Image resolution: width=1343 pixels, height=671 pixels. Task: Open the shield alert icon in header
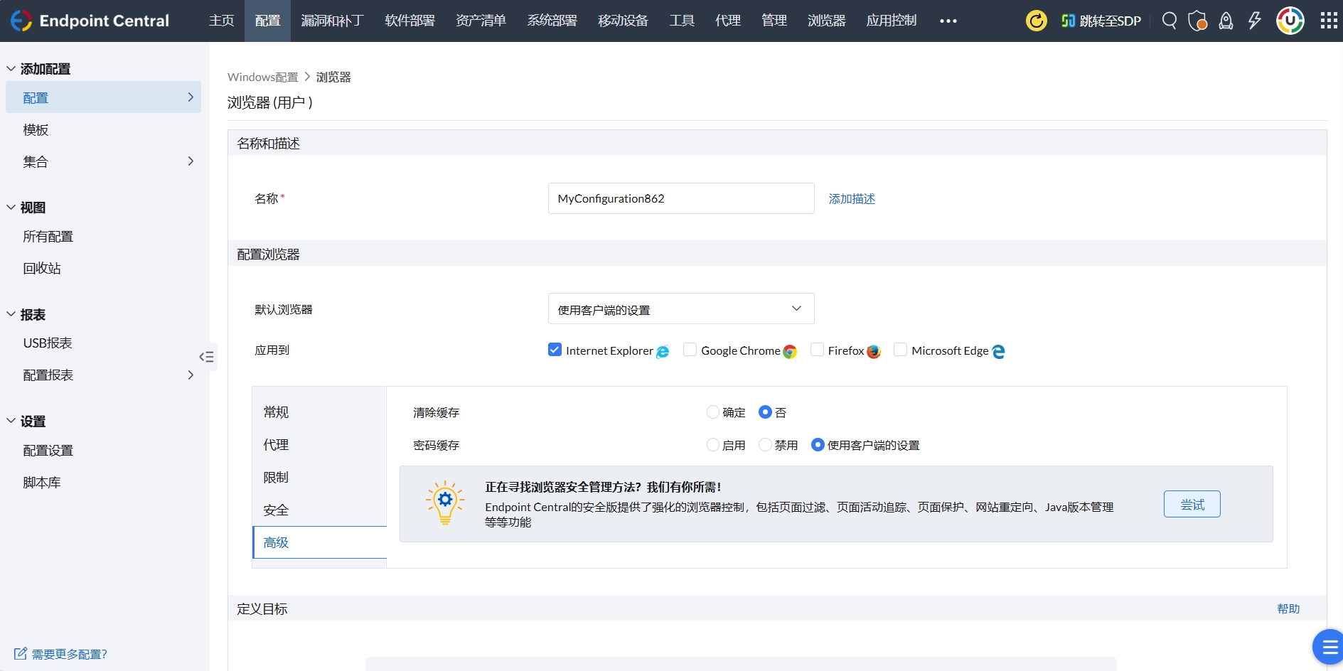(x=1197, y=21)
